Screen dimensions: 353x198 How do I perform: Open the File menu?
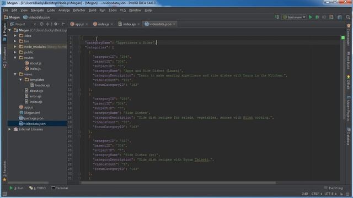coord(6,10)
